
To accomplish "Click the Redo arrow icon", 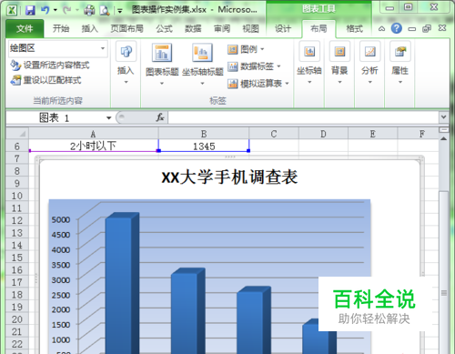I will (66, 10).
